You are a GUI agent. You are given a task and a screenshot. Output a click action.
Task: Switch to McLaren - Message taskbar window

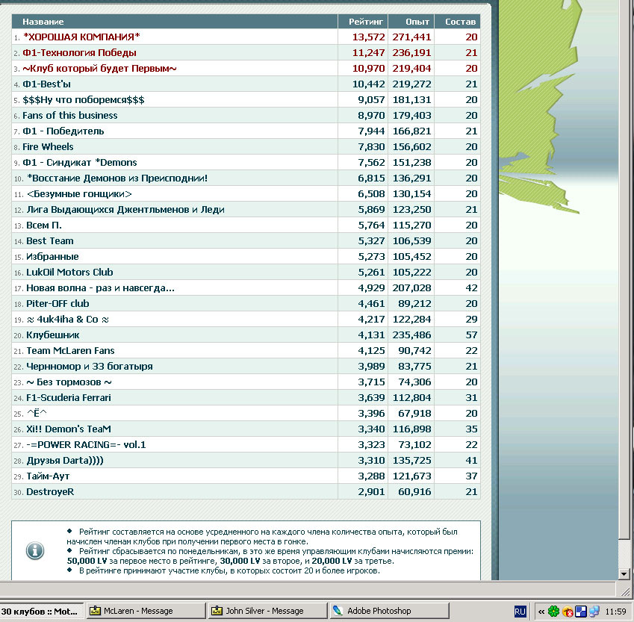[146, 611]
